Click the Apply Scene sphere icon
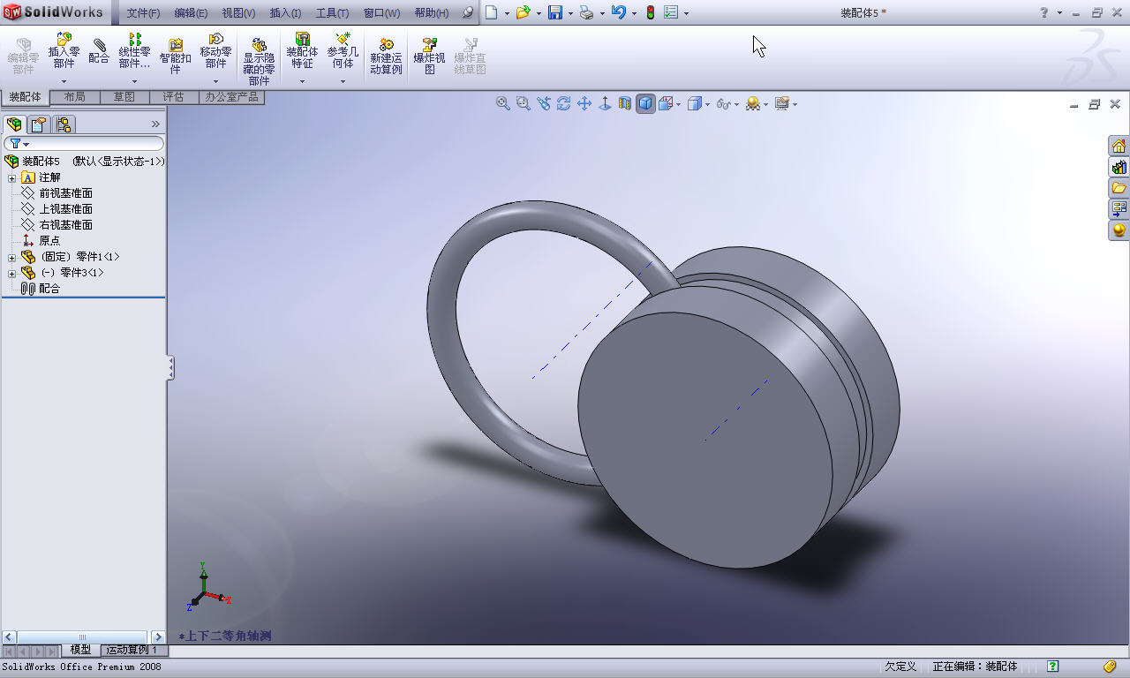 pyautogui.click(x=752, y=103)
